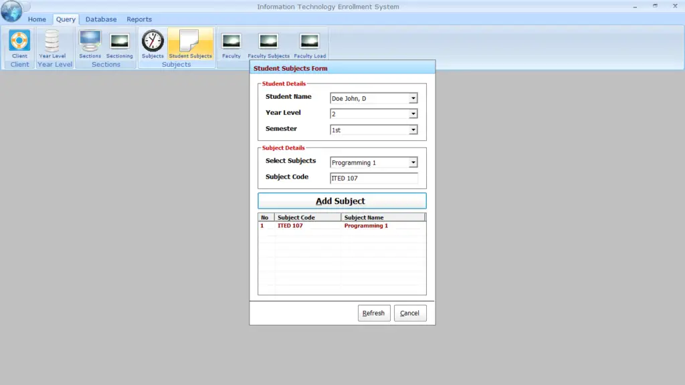Click the Add Subject button
This screenshot has height=385, width=685.
(x=341, y=201)
